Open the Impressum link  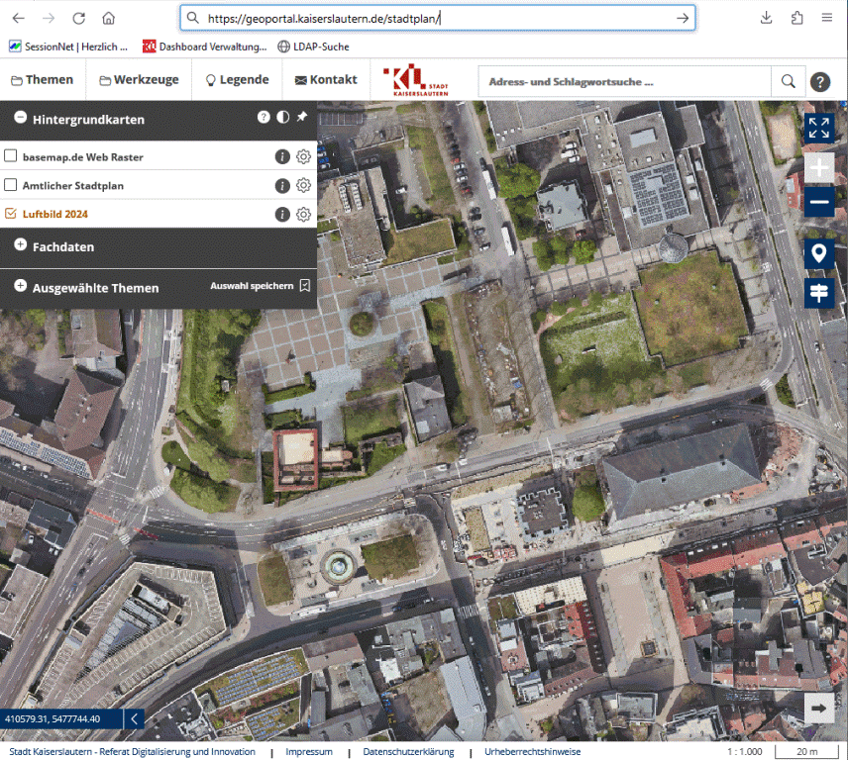tap(309, 752)
